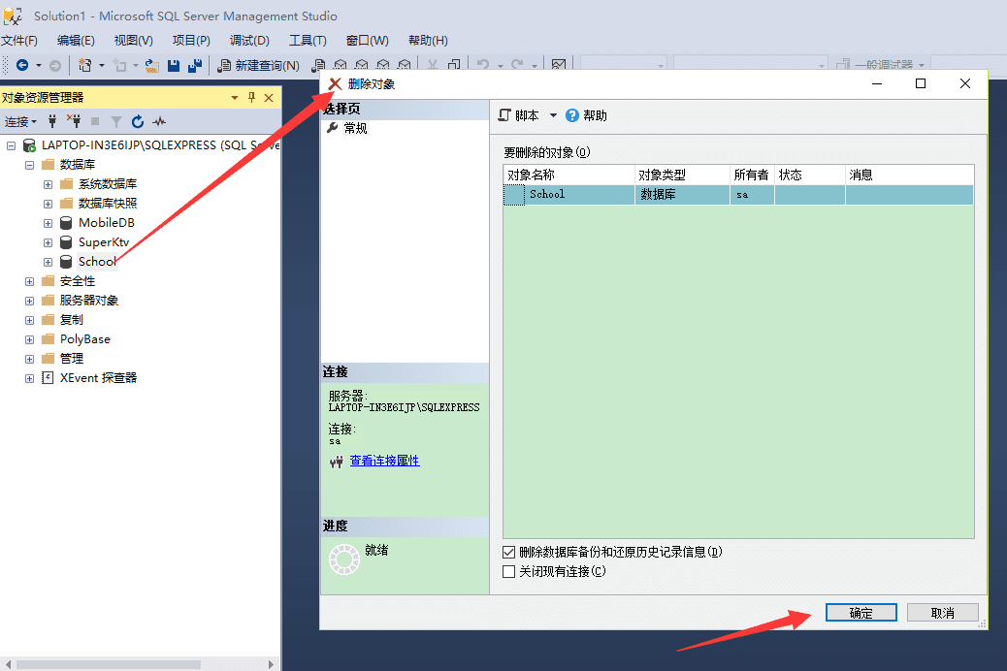Click the 取消 button in delete dialog
The image size is (1007, 671).
[x=943, y=613]
